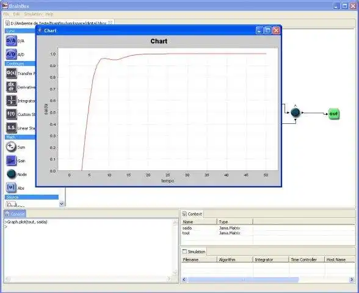Click the Host Name column header
Screen dimensions: 359x293
tap(339, 259)
